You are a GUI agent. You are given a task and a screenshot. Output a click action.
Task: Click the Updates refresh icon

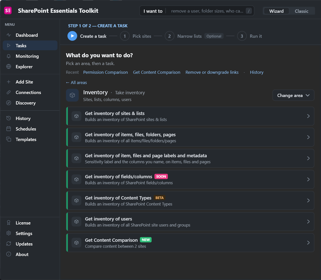[x=9, y=244]
